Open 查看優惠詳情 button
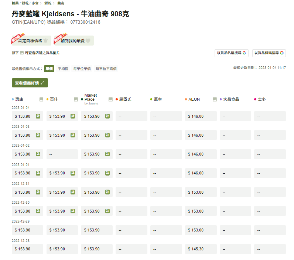The image size is (294, 260). [x=30, y=83]
